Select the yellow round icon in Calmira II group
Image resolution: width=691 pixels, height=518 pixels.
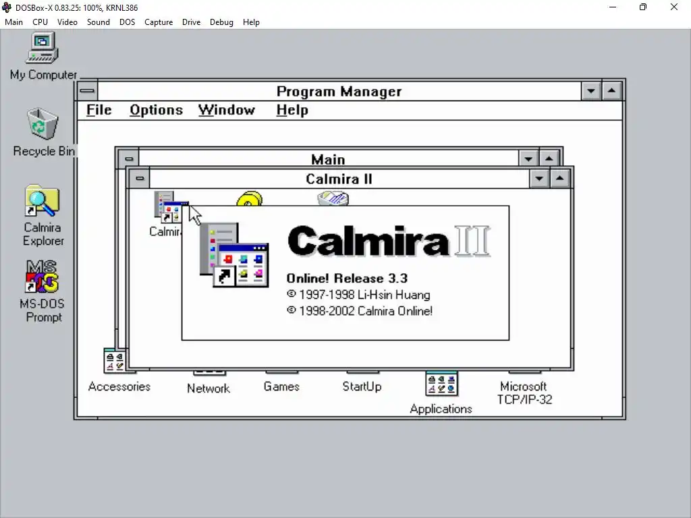250,198
